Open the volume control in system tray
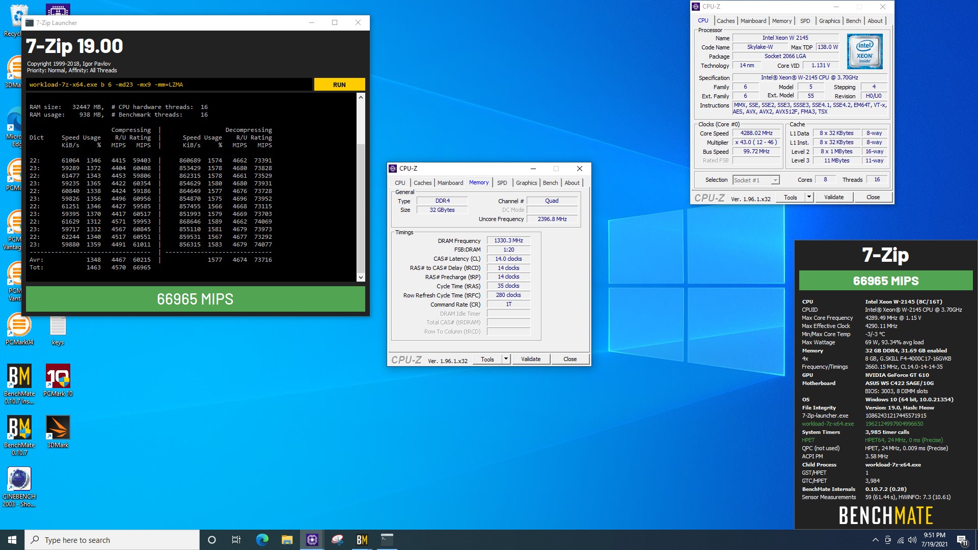Screen dimensions: 978x550 pos(912,540)
